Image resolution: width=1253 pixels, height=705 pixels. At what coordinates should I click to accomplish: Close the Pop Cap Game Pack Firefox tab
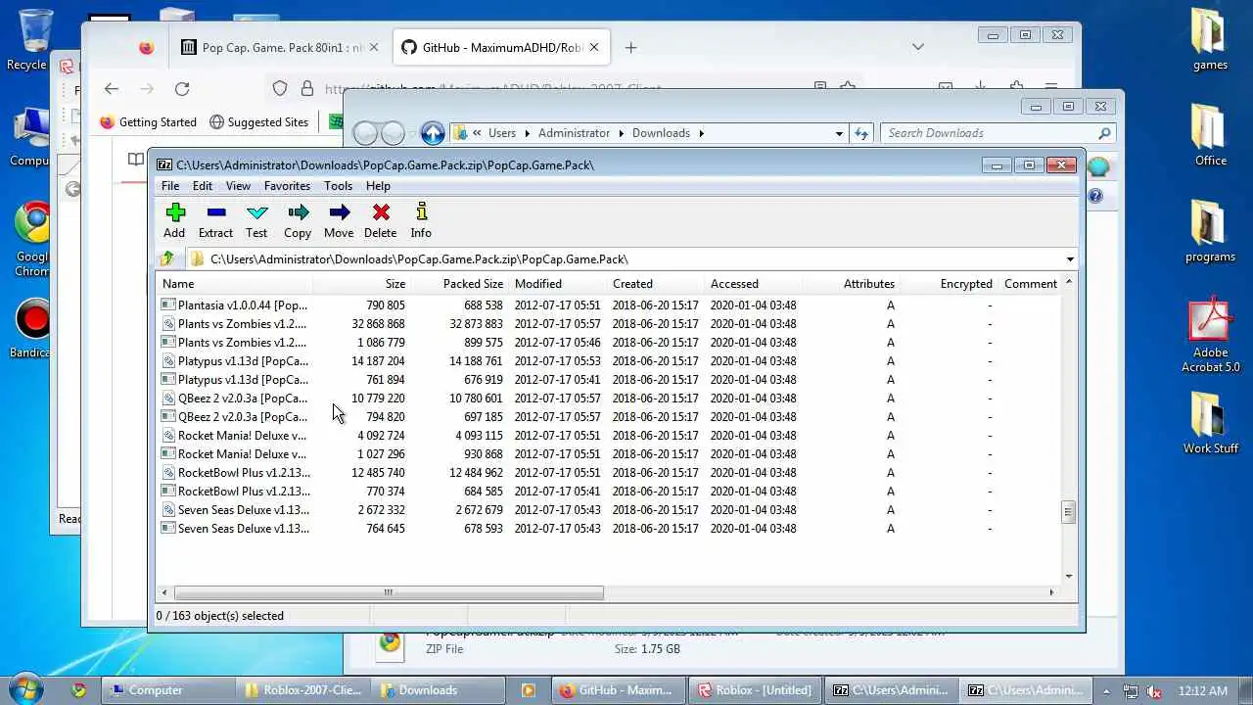tap(373, 47)
